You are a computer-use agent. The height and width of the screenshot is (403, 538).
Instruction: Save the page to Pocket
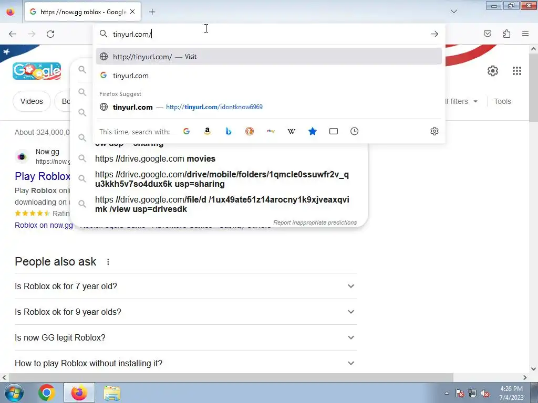pos(488,34)
